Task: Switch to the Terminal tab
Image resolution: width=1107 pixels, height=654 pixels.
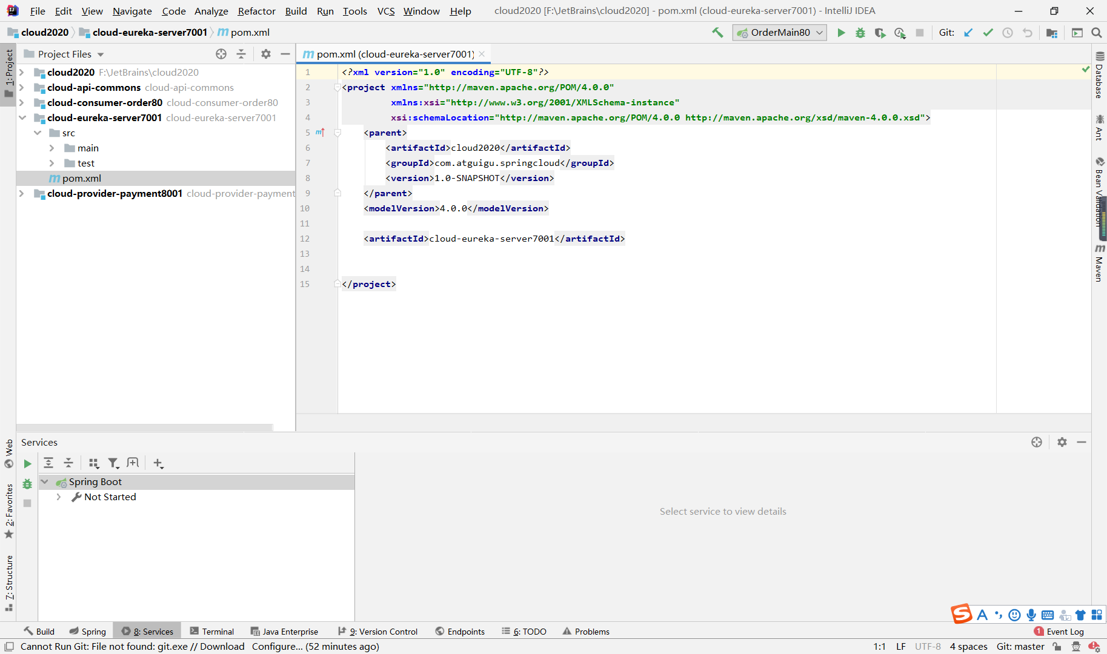Action: pyautogui.click(x=212, y=632)
